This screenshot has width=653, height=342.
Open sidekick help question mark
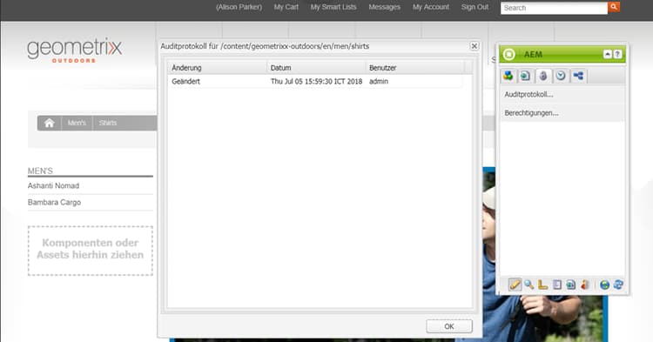click(617, 54)
